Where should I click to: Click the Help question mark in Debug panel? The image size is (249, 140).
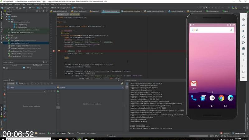(x=5, y=120)
